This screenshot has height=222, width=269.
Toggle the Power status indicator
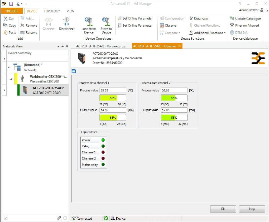pyautogui.click(x=103, y=140)
